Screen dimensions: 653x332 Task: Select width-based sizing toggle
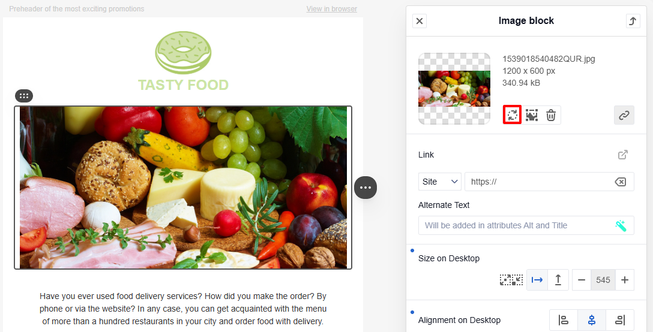pos(537,280)
